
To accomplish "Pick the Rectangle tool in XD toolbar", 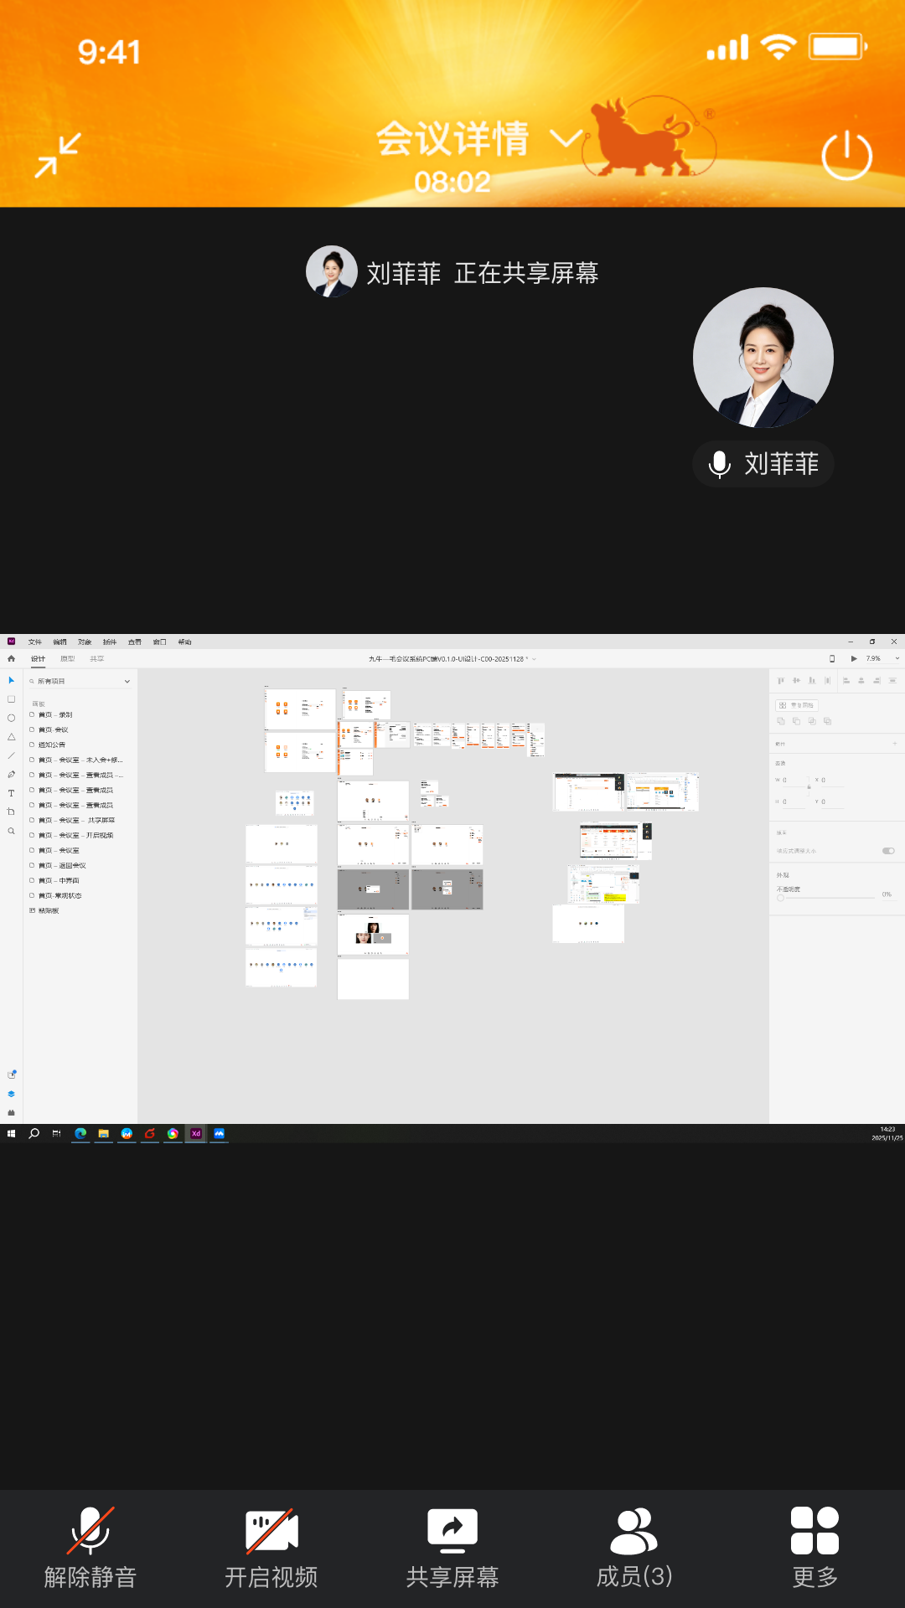I will 11,699.
